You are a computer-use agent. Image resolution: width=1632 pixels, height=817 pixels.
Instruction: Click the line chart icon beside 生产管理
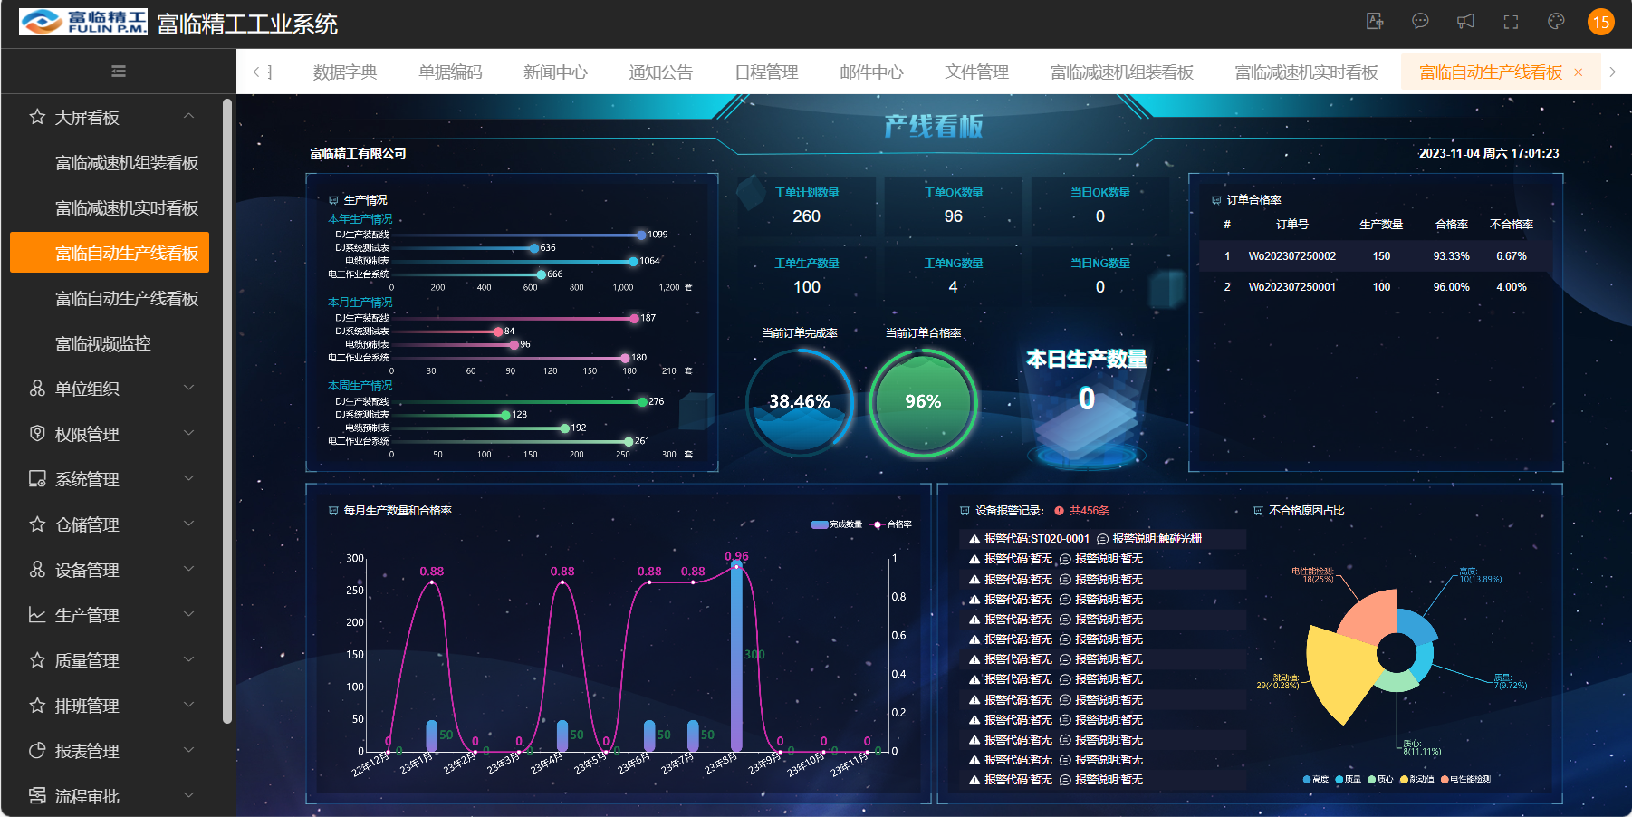[37, 615]
